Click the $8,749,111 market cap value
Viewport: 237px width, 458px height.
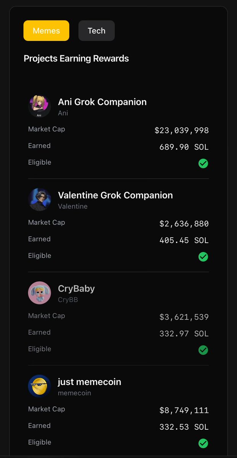[x=184, y=410]
